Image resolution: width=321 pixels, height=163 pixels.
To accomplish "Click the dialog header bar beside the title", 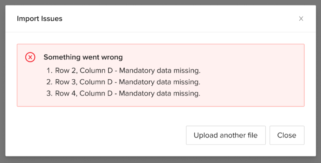I will 180,19.
